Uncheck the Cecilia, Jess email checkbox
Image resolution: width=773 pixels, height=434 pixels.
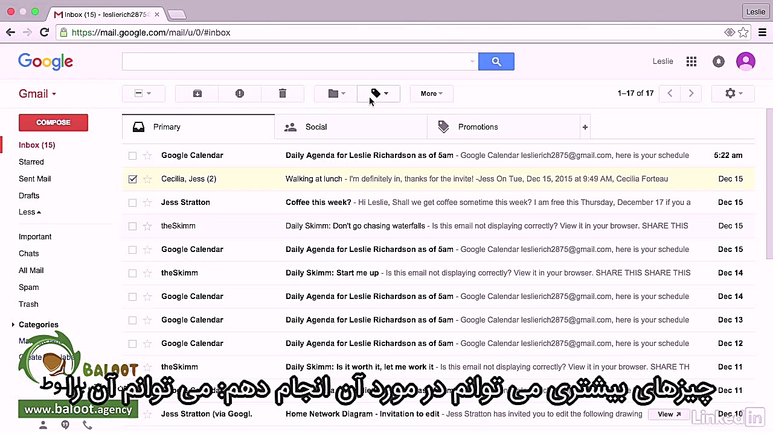132,178
